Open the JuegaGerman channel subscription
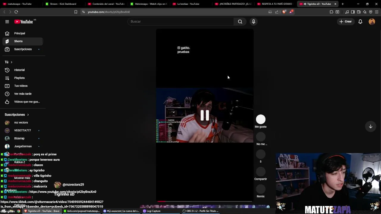This screenshot has width=381, height=214. point(23,146)
